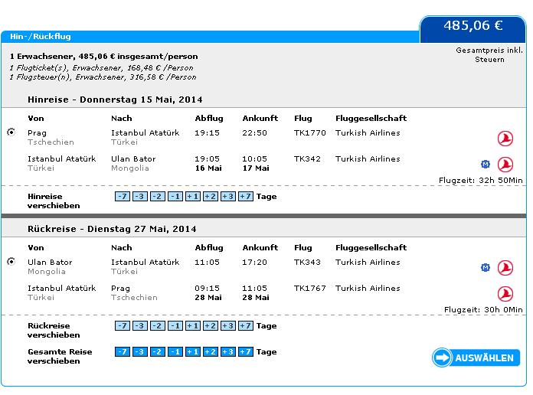This screenshot has width=533, height=395.
Task: Shift Rückreise by +2 days
Action: (x=211, y=325)
